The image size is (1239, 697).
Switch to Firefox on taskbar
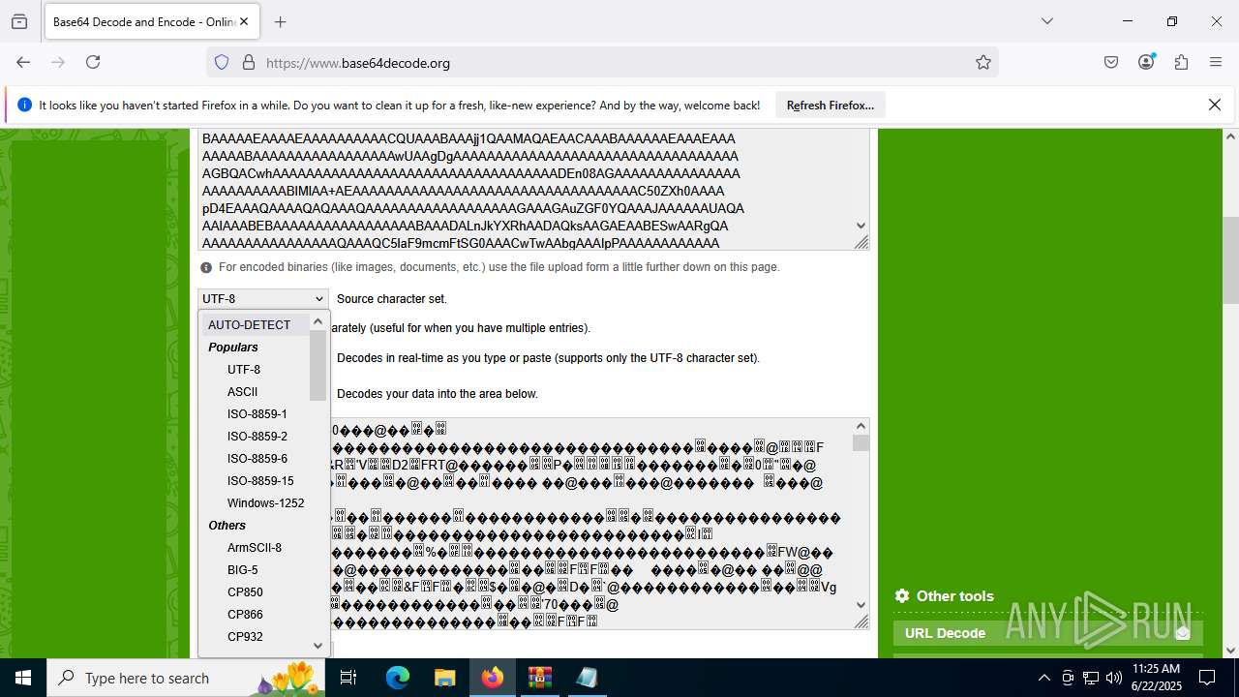coord(492,678)
